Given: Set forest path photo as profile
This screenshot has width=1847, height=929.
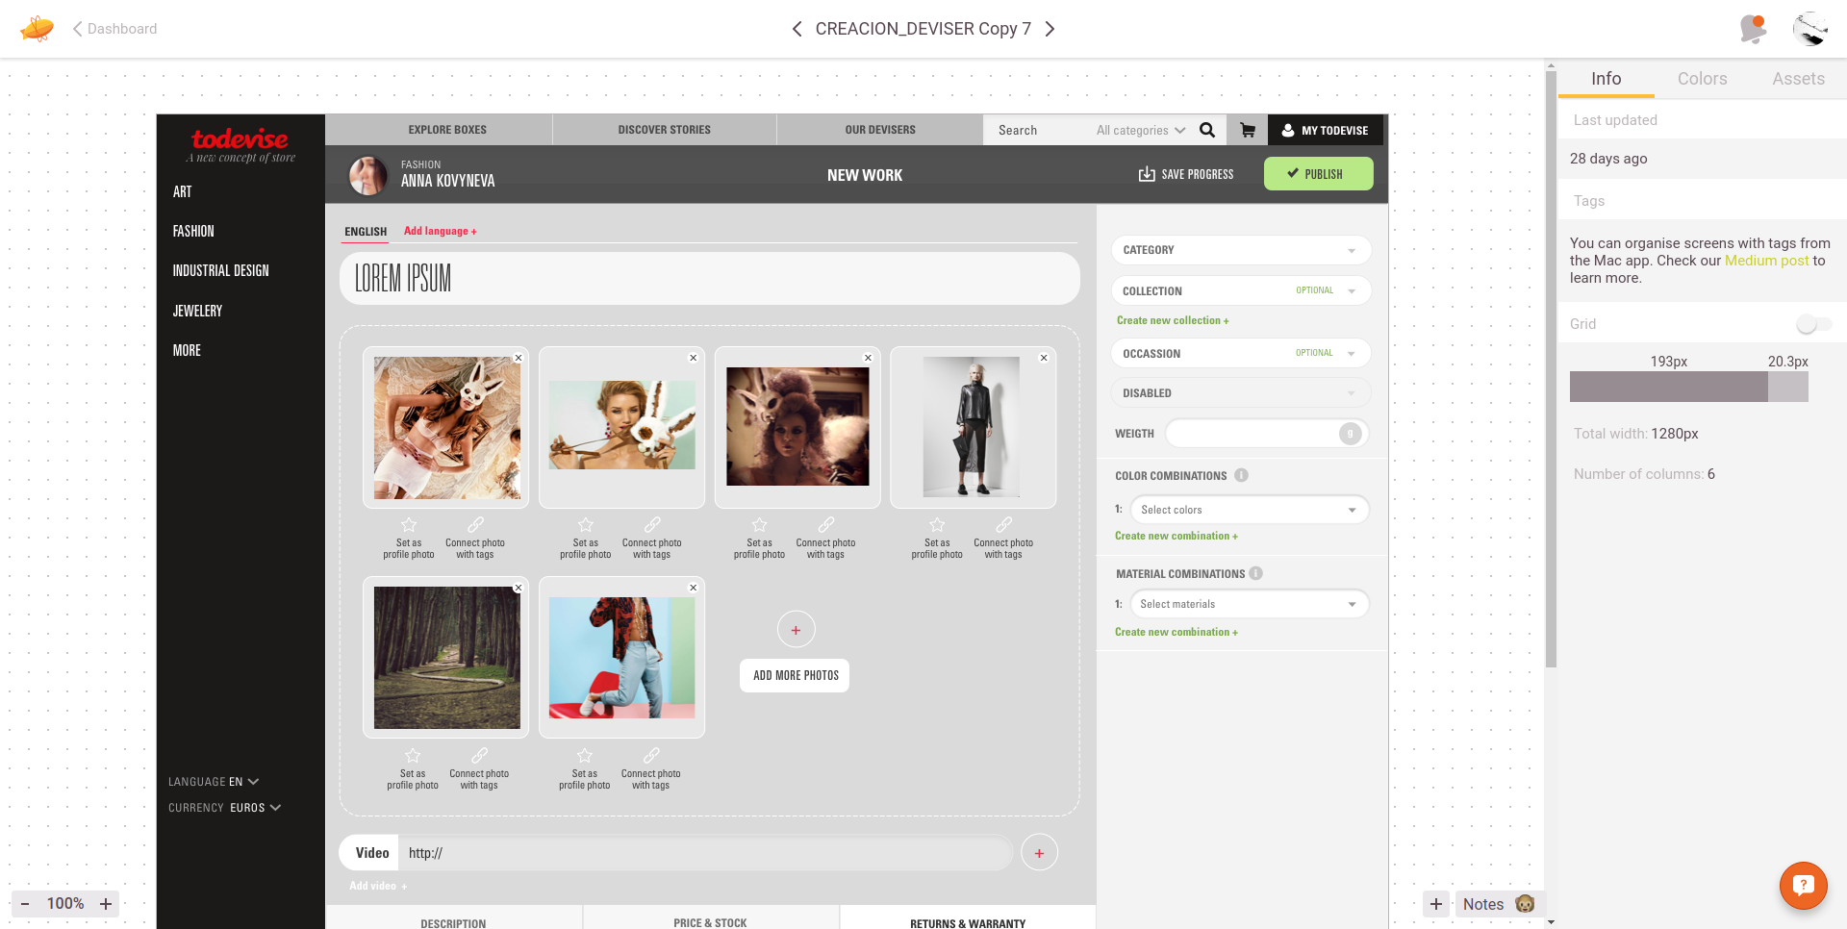Looking at the screenshot, I should pos(413,769).
